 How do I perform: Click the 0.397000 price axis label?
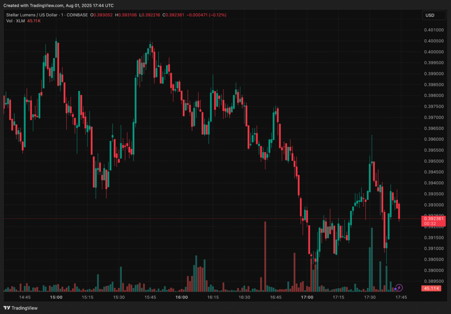[434, 117]
